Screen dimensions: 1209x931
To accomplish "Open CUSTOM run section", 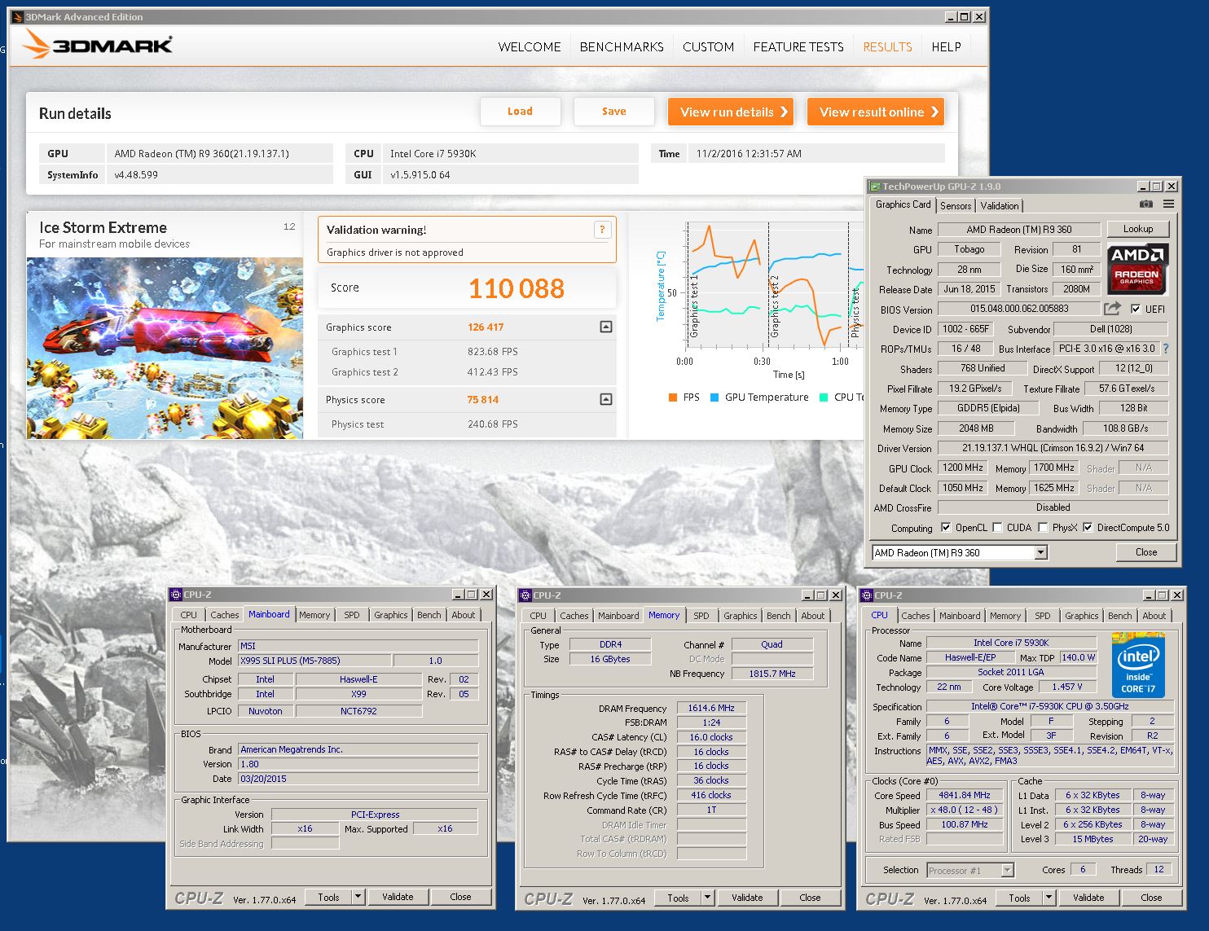I will (708, 47).
